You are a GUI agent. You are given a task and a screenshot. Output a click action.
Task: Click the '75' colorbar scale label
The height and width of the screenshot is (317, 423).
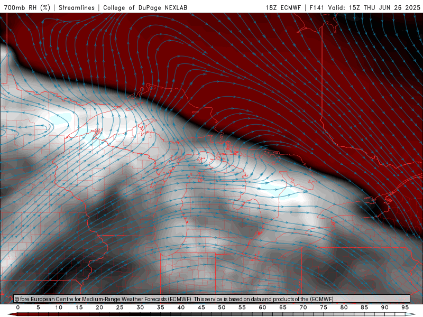click(x=324, y=307)
